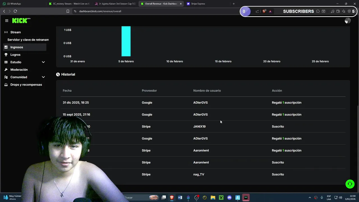Click the Comunidad people icon
The width and height of the screenshot is (359, 202).
coord(6,77)
